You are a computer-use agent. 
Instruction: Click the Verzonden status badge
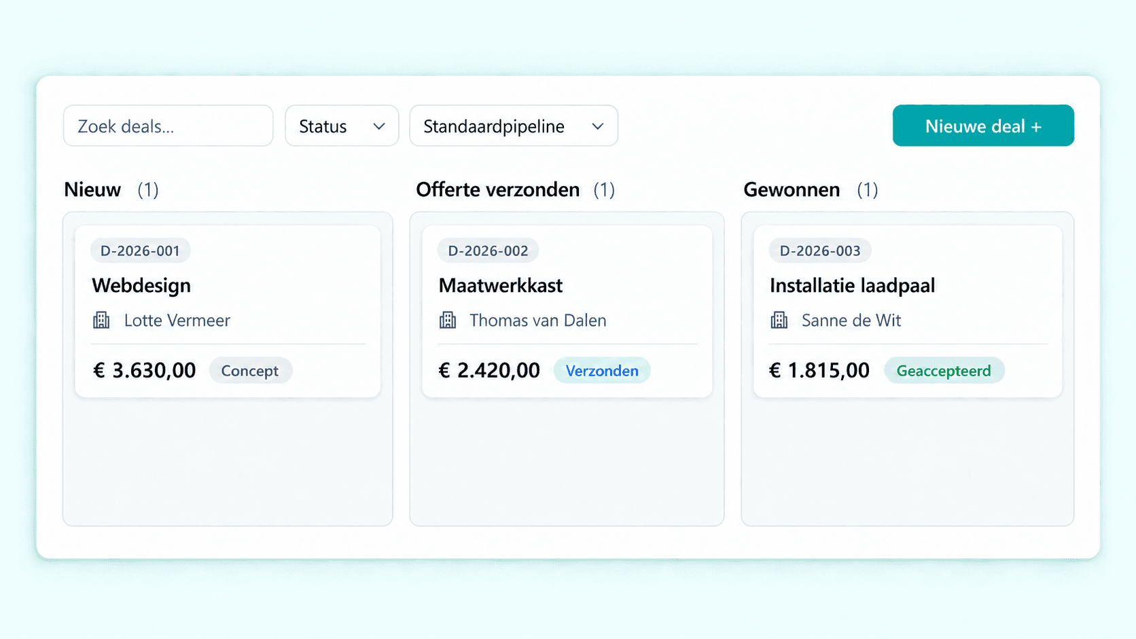(602, 371)
